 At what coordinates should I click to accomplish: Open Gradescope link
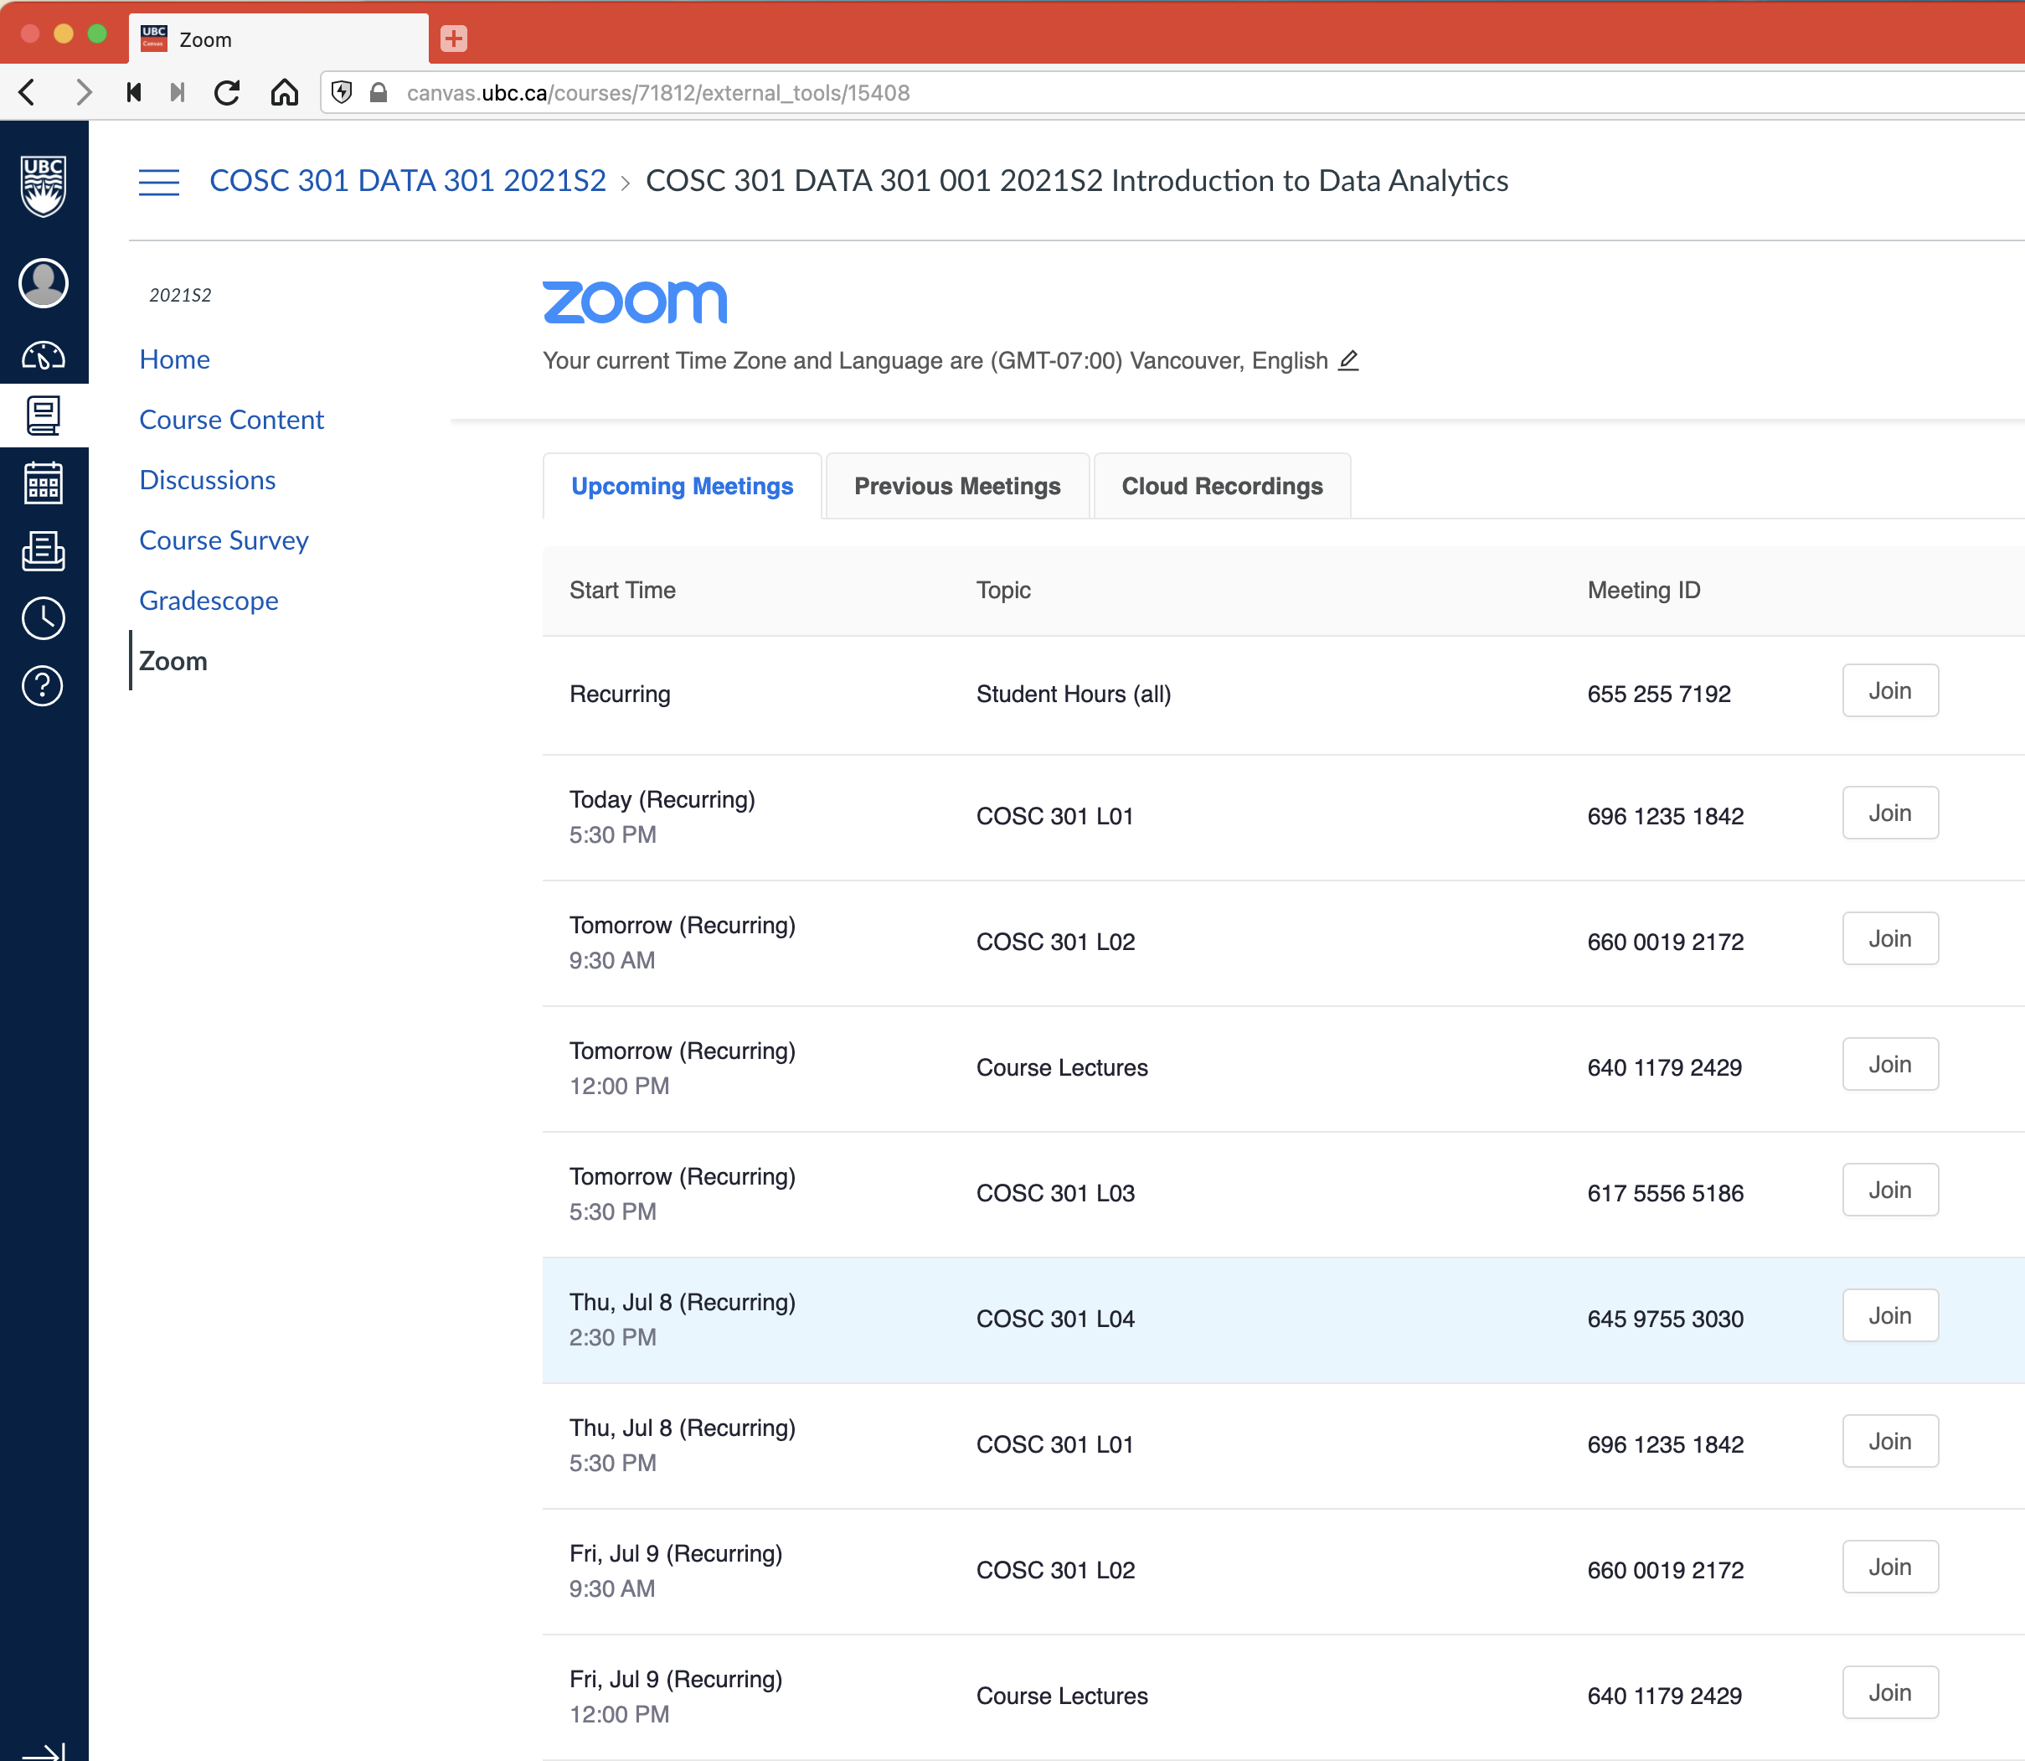pyautogui.click(x=209, y=601)
